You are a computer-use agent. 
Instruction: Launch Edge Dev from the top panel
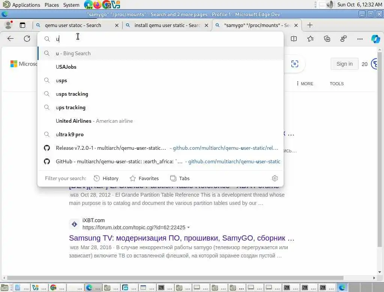pyautogui.click(x=88, y=5)
